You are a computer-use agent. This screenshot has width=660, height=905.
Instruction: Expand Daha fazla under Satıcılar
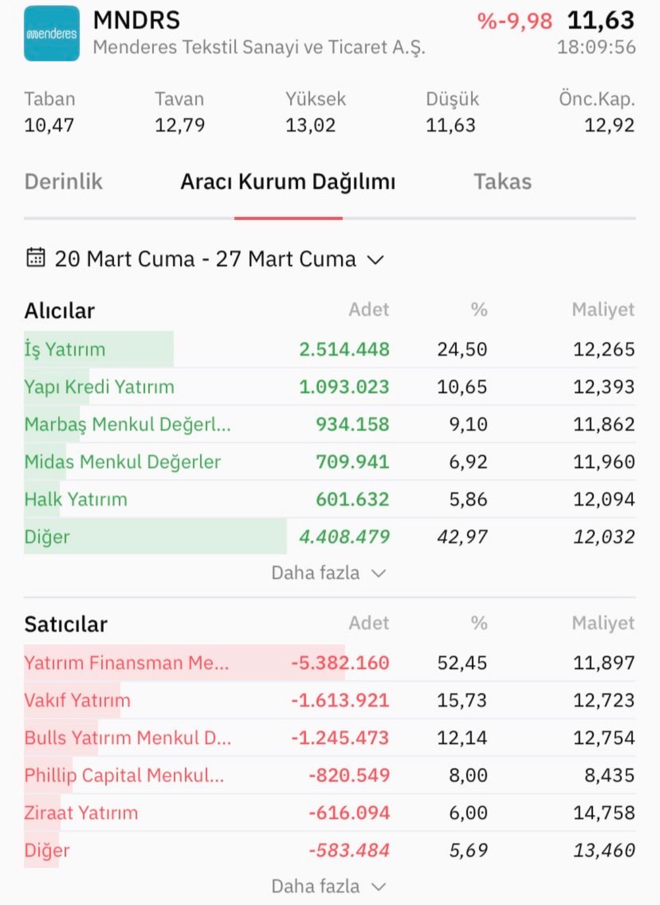tap(328, 886)
